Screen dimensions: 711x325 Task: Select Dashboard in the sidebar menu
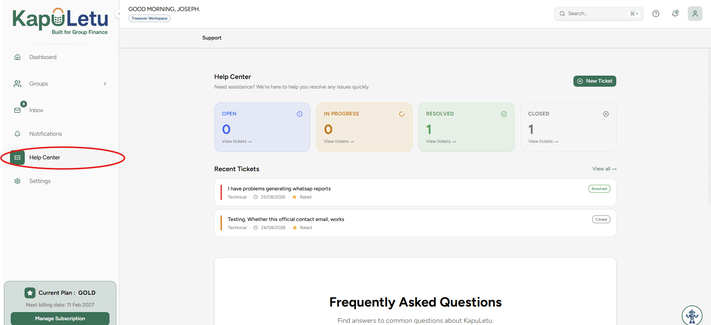click(x=43, y=57)
